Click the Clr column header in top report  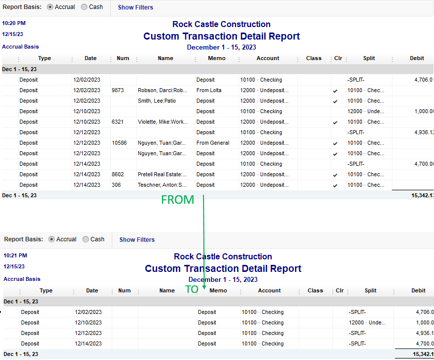click(x=338, y=58)
